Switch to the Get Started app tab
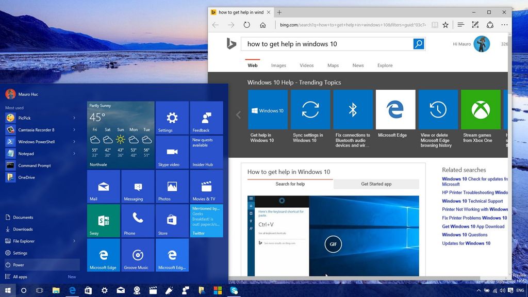The height and width of the screenshot is (297, 528). click(x=377, y=184)
